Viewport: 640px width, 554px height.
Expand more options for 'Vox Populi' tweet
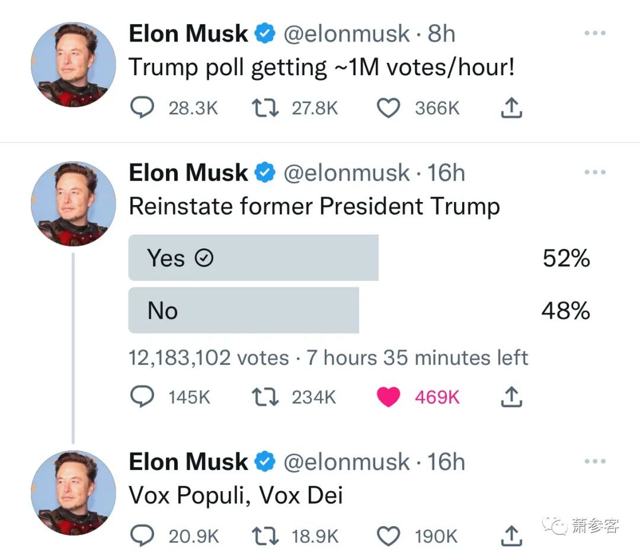(x=595, y=462)
